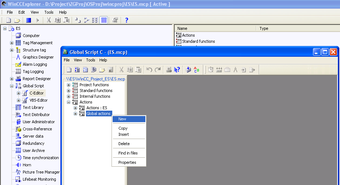Select Standard functions in the right list pane
The image size is (340, 185).
pyautogui.click(x=198, y=41)
